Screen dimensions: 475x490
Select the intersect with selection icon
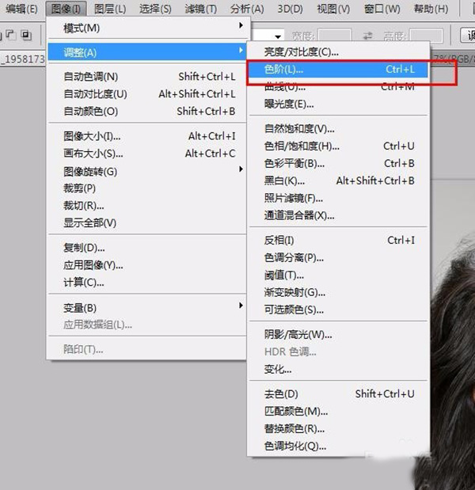[26, 35]
